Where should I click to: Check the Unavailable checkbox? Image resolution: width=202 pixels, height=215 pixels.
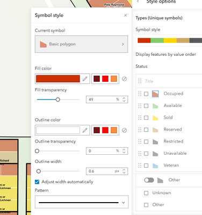(x=146, y=154)
